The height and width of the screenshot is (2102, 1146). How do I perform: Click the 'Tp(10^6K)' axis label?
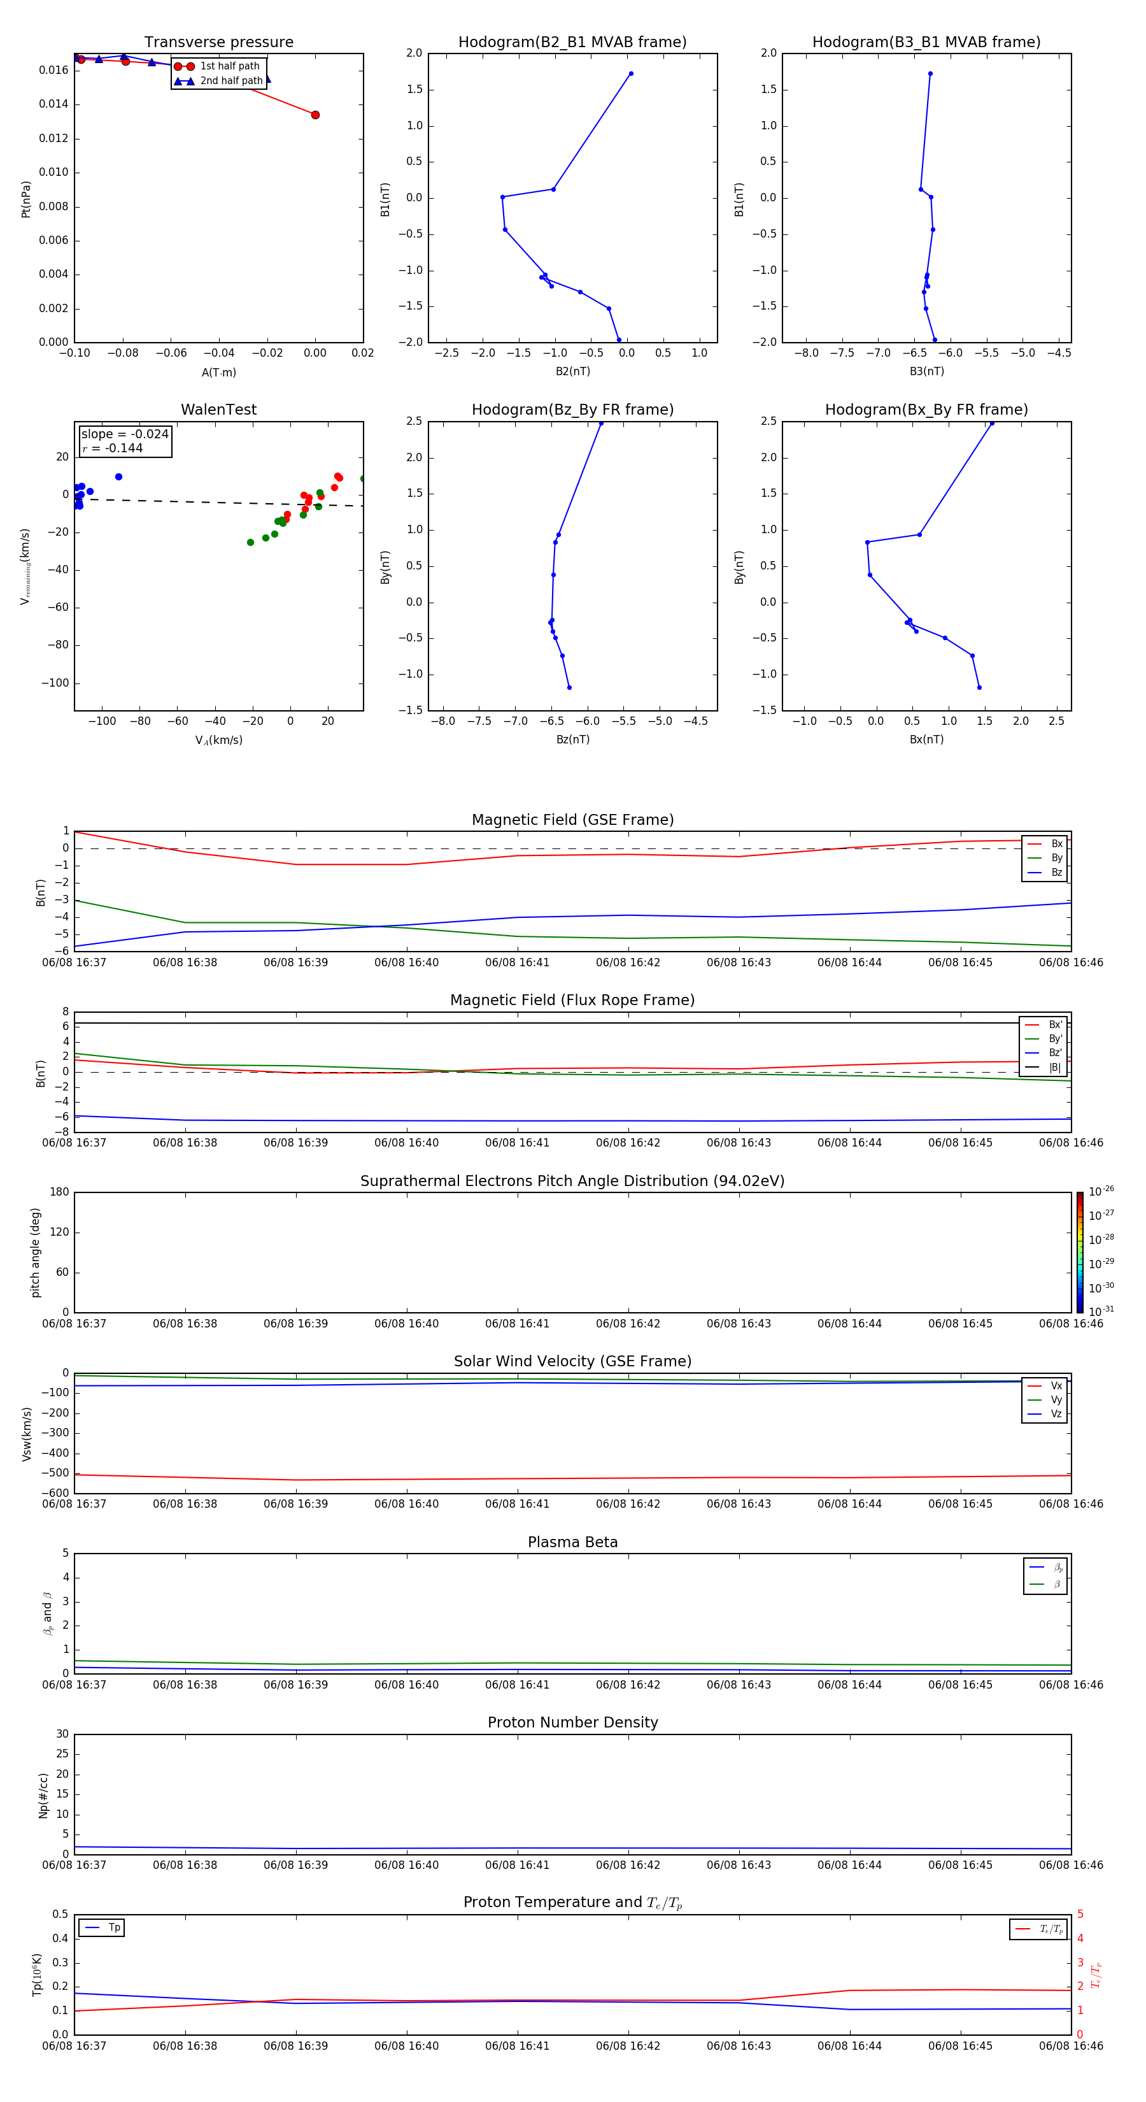(x=37, y=1975)
